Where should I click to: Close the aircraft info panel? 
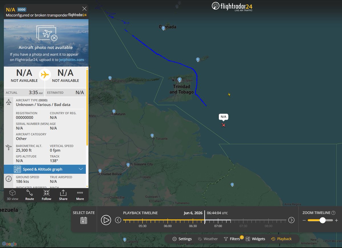click(x=84, y=9)
